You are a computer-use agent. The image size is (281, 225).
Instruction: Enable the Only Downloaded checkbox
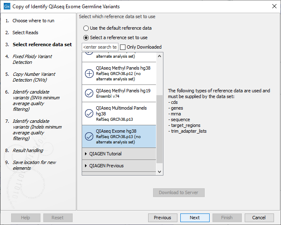pos(123,47)
